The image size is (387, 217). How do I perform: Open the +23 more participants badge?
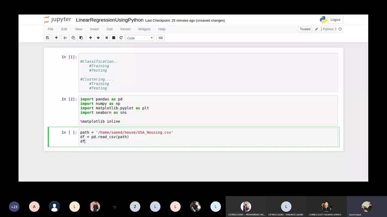[x=14, y=207]
